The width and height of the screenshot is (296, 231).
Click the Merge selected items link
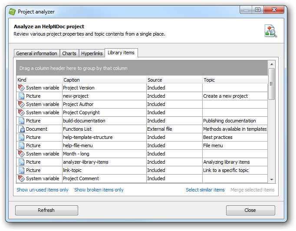click(x=253, y=190)
